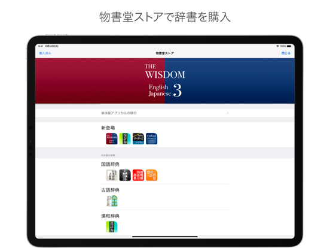Tap the chevron on the 単体版アプリからの移行 row
The image size is (330, 248).
click(x=228, y=113)
